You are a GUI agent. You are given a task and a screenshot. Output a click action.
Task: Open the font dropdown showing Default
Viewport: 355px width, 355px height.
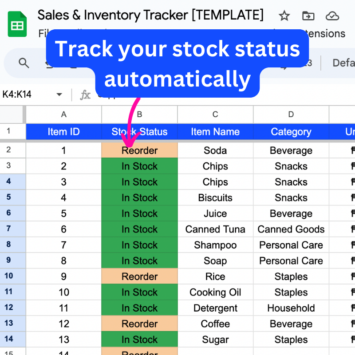[343, 63]
